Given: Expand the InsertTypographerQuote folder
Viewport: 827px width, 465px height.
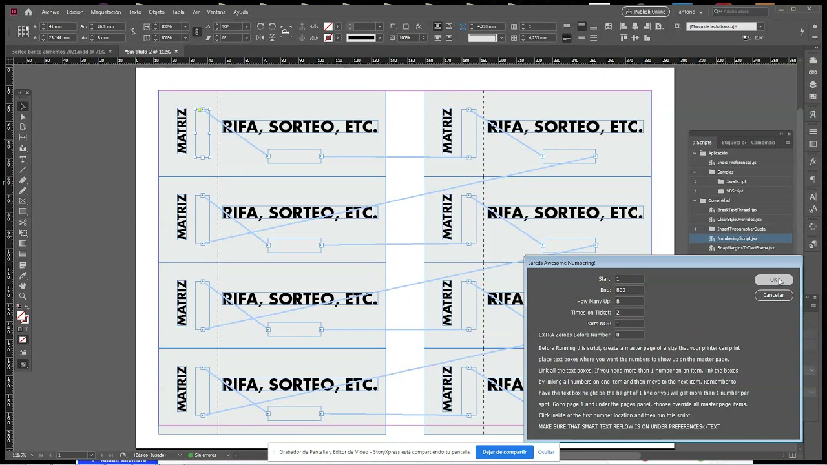Looking at the screenshot, I should tap(695, 229).
